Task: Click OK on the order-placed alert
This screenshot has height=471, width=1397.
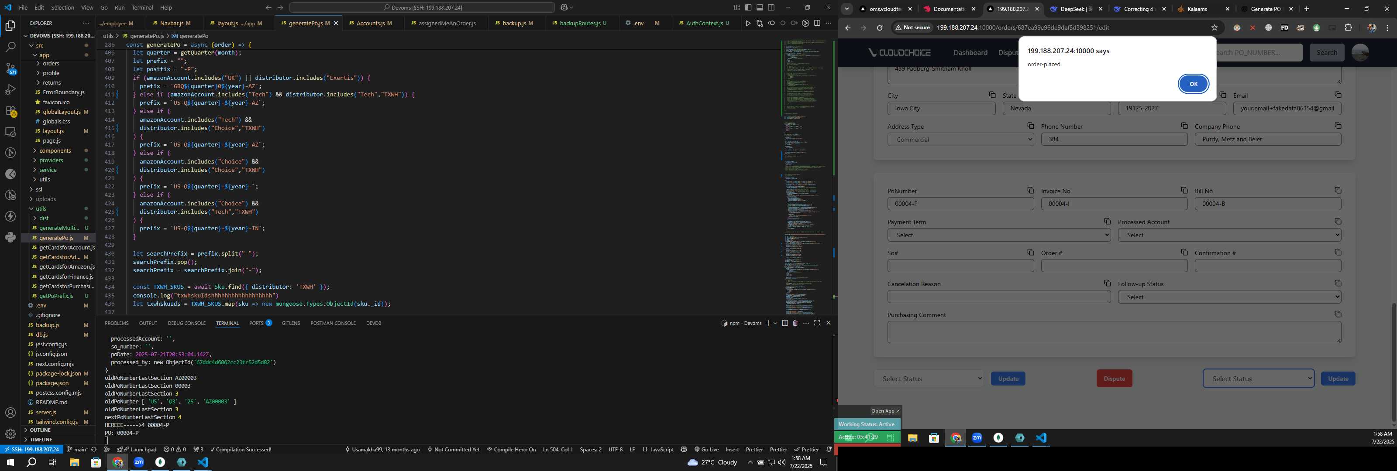Action: tap(1193, 84)
